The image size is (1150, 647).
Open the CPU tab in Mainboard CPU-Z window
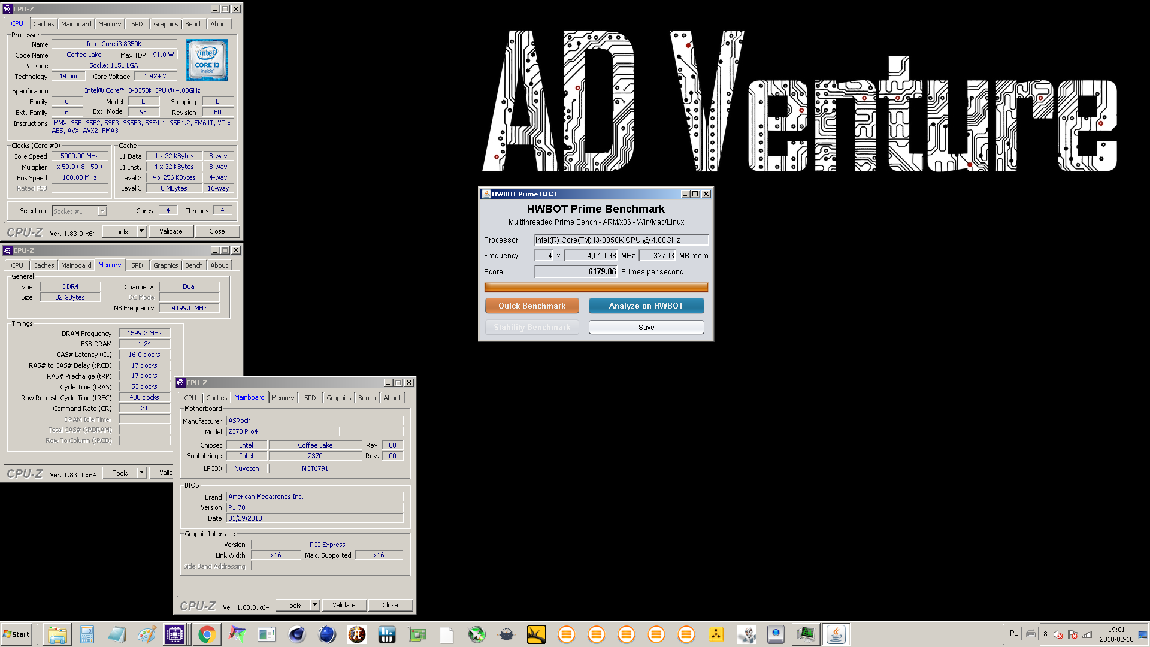(x=190, y=398)
